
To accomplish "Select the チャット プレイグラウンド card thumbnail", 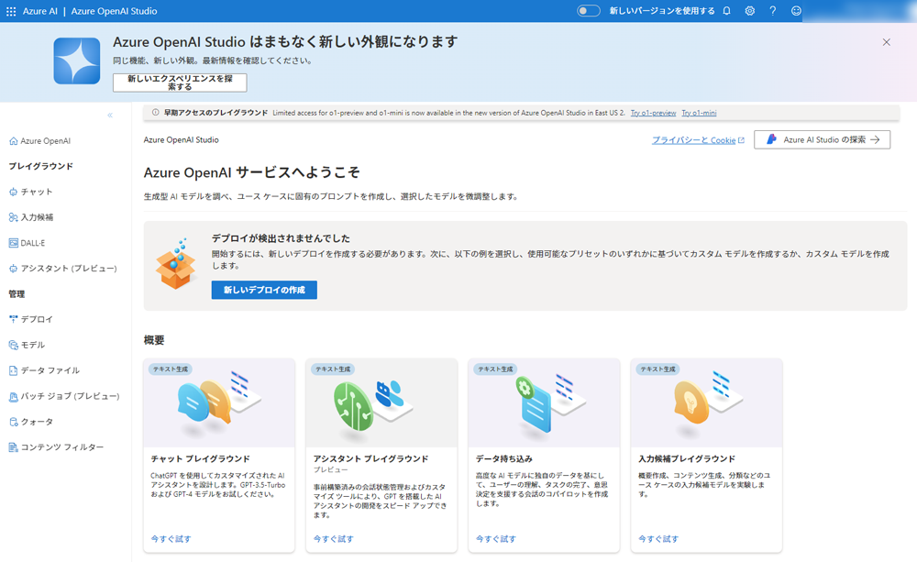I will point(219,402).
